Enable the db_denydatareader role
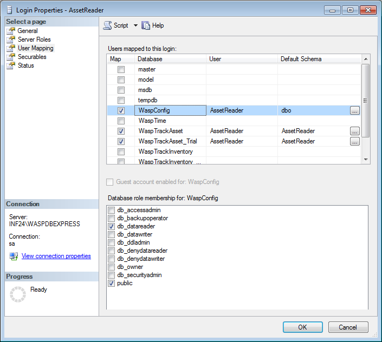Image resolution: width=382 pixels, height=342 pixels. [111, 251]
